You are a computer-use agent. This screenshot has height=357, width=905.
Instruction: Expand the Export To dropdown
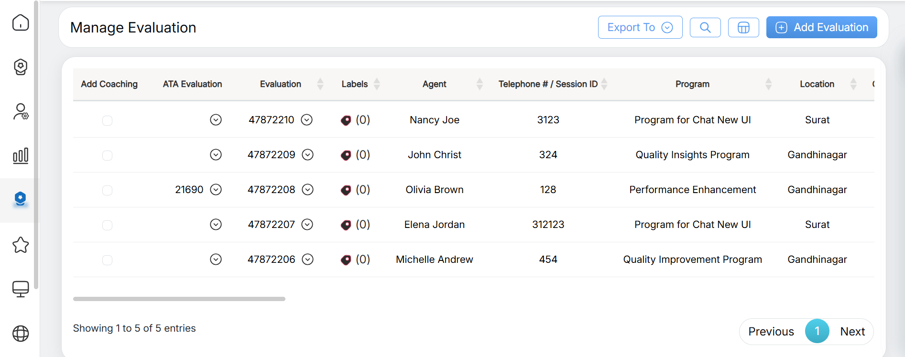640,28
